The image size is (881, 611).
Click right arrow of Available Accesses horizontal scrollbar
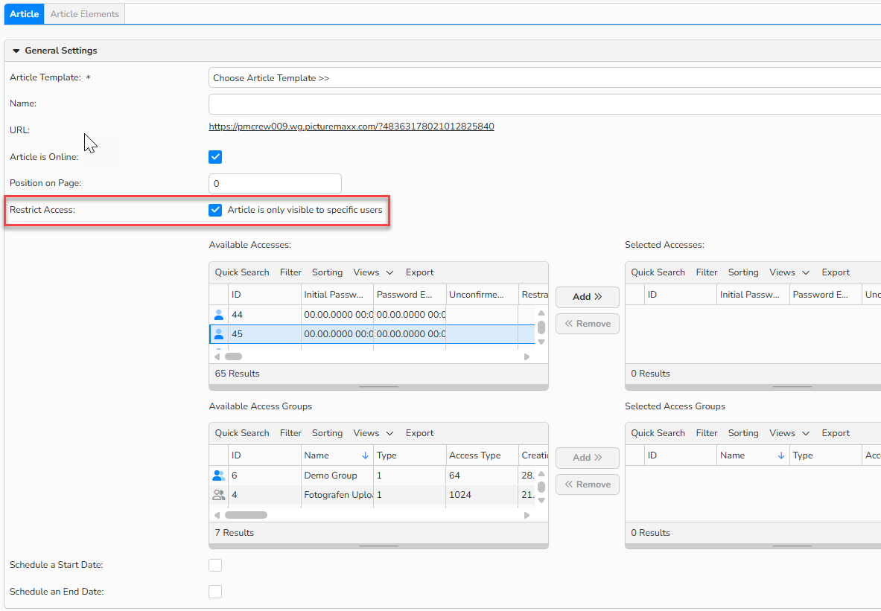[x=527, y=356]
